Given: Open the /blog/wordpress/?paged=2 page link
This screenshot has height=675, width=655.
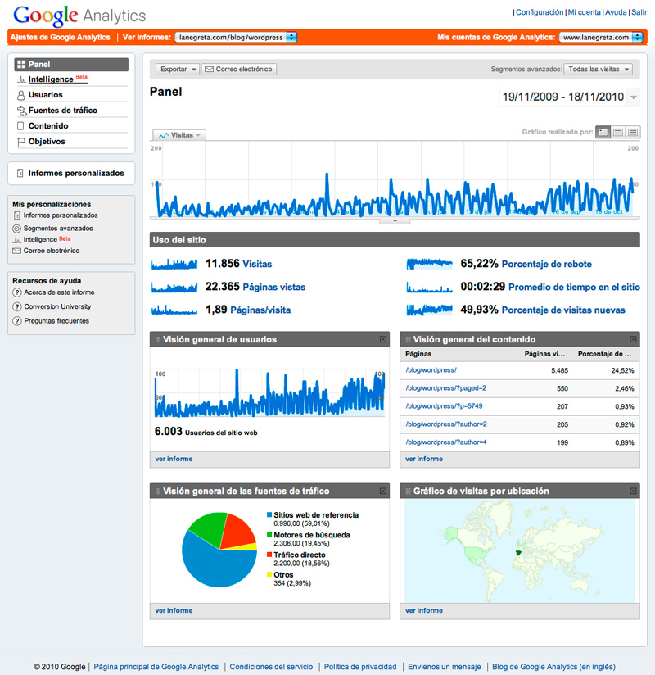Looking at the screenshot, I should coord(446,388).
